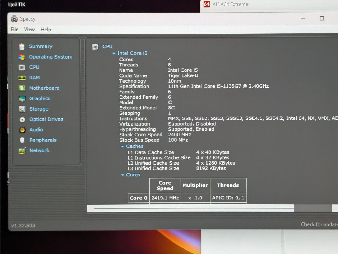Click the Core 0 row label
This screenshot has width=338, height=254.
tap(138, 198)
